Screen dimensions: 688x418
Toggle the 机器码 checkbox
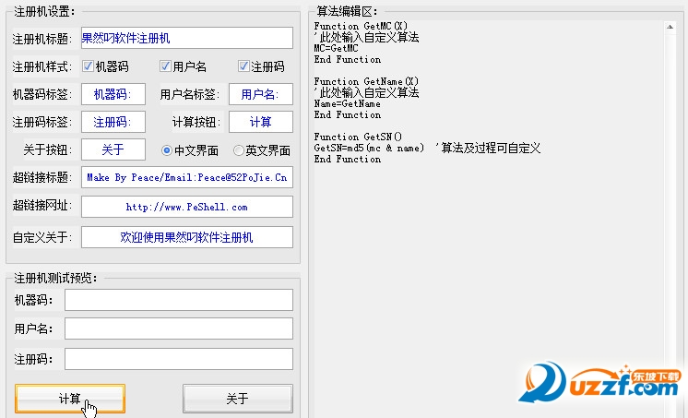[x=89, y=66]
